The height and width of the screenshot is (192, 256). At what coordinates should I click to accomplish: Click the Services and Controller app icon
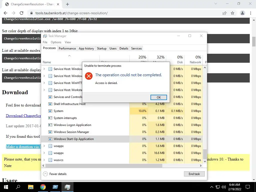point(50,97)
